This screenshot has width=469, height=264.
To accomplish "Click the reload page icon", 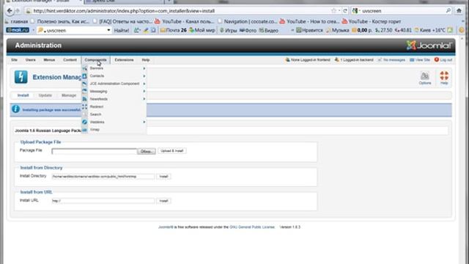I will [345, 11].
